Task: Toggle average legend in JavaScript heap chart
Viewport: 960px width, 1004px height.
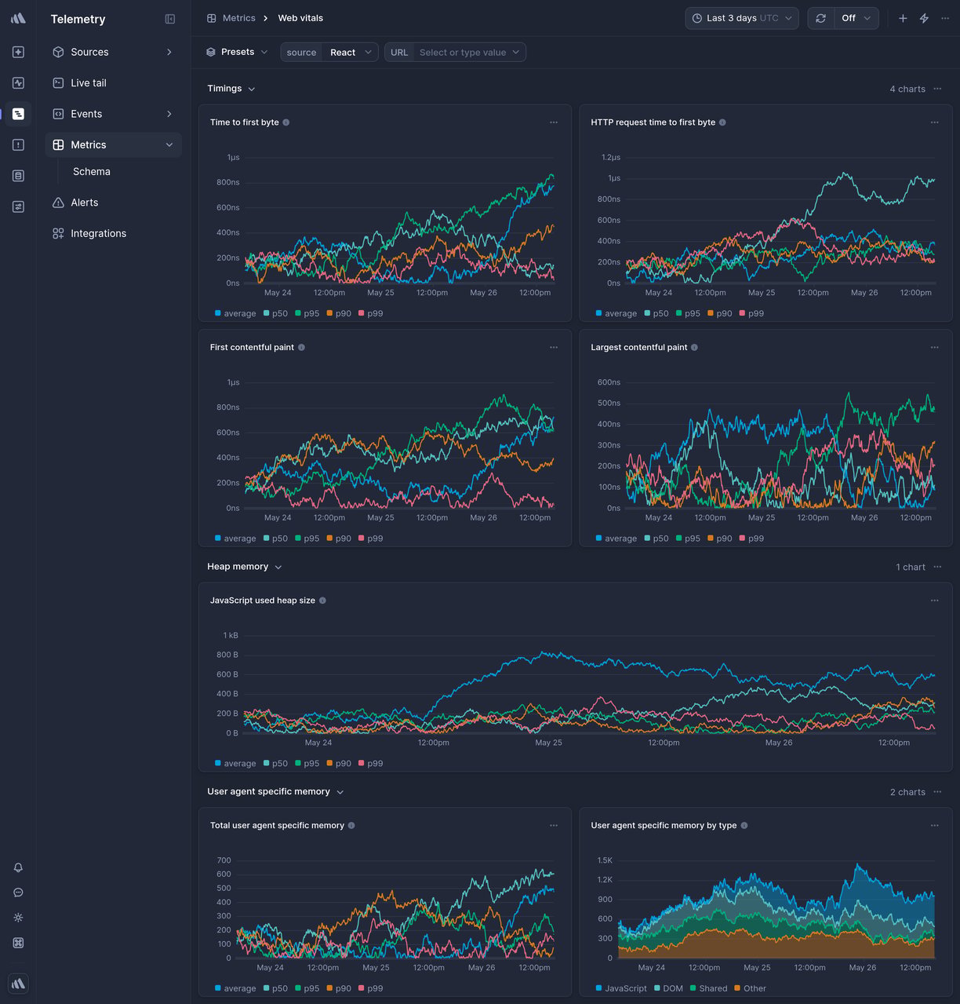Action: click(235, 763)
